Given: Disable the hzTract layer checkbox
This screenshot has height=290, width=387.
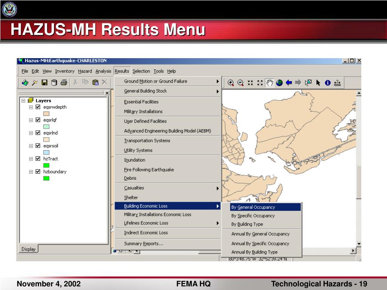Looking at the screenshot, I should pos(38,159).
